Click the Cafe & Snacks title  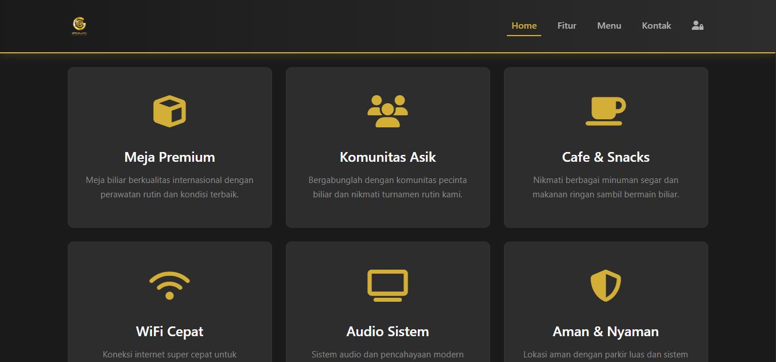606,157
